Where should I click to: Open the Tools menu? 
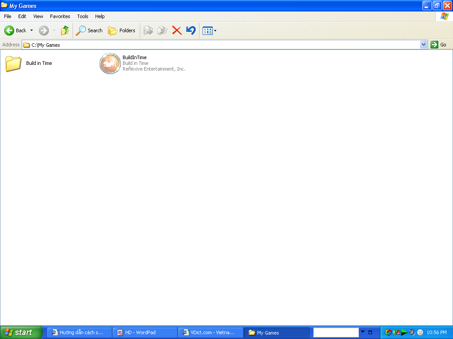83,16
